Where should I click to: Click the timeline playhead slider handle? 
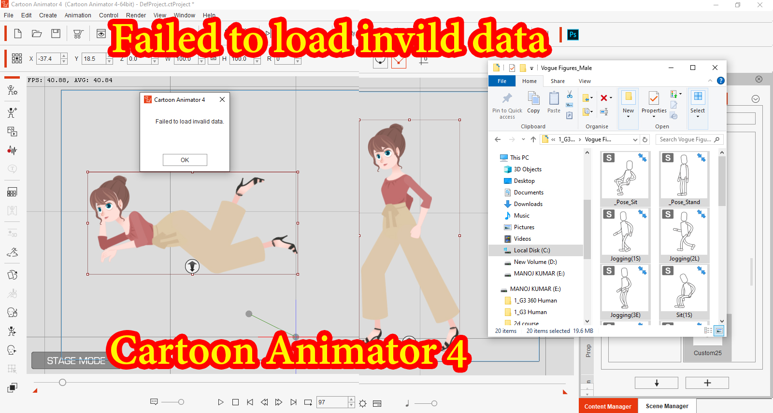62,383
